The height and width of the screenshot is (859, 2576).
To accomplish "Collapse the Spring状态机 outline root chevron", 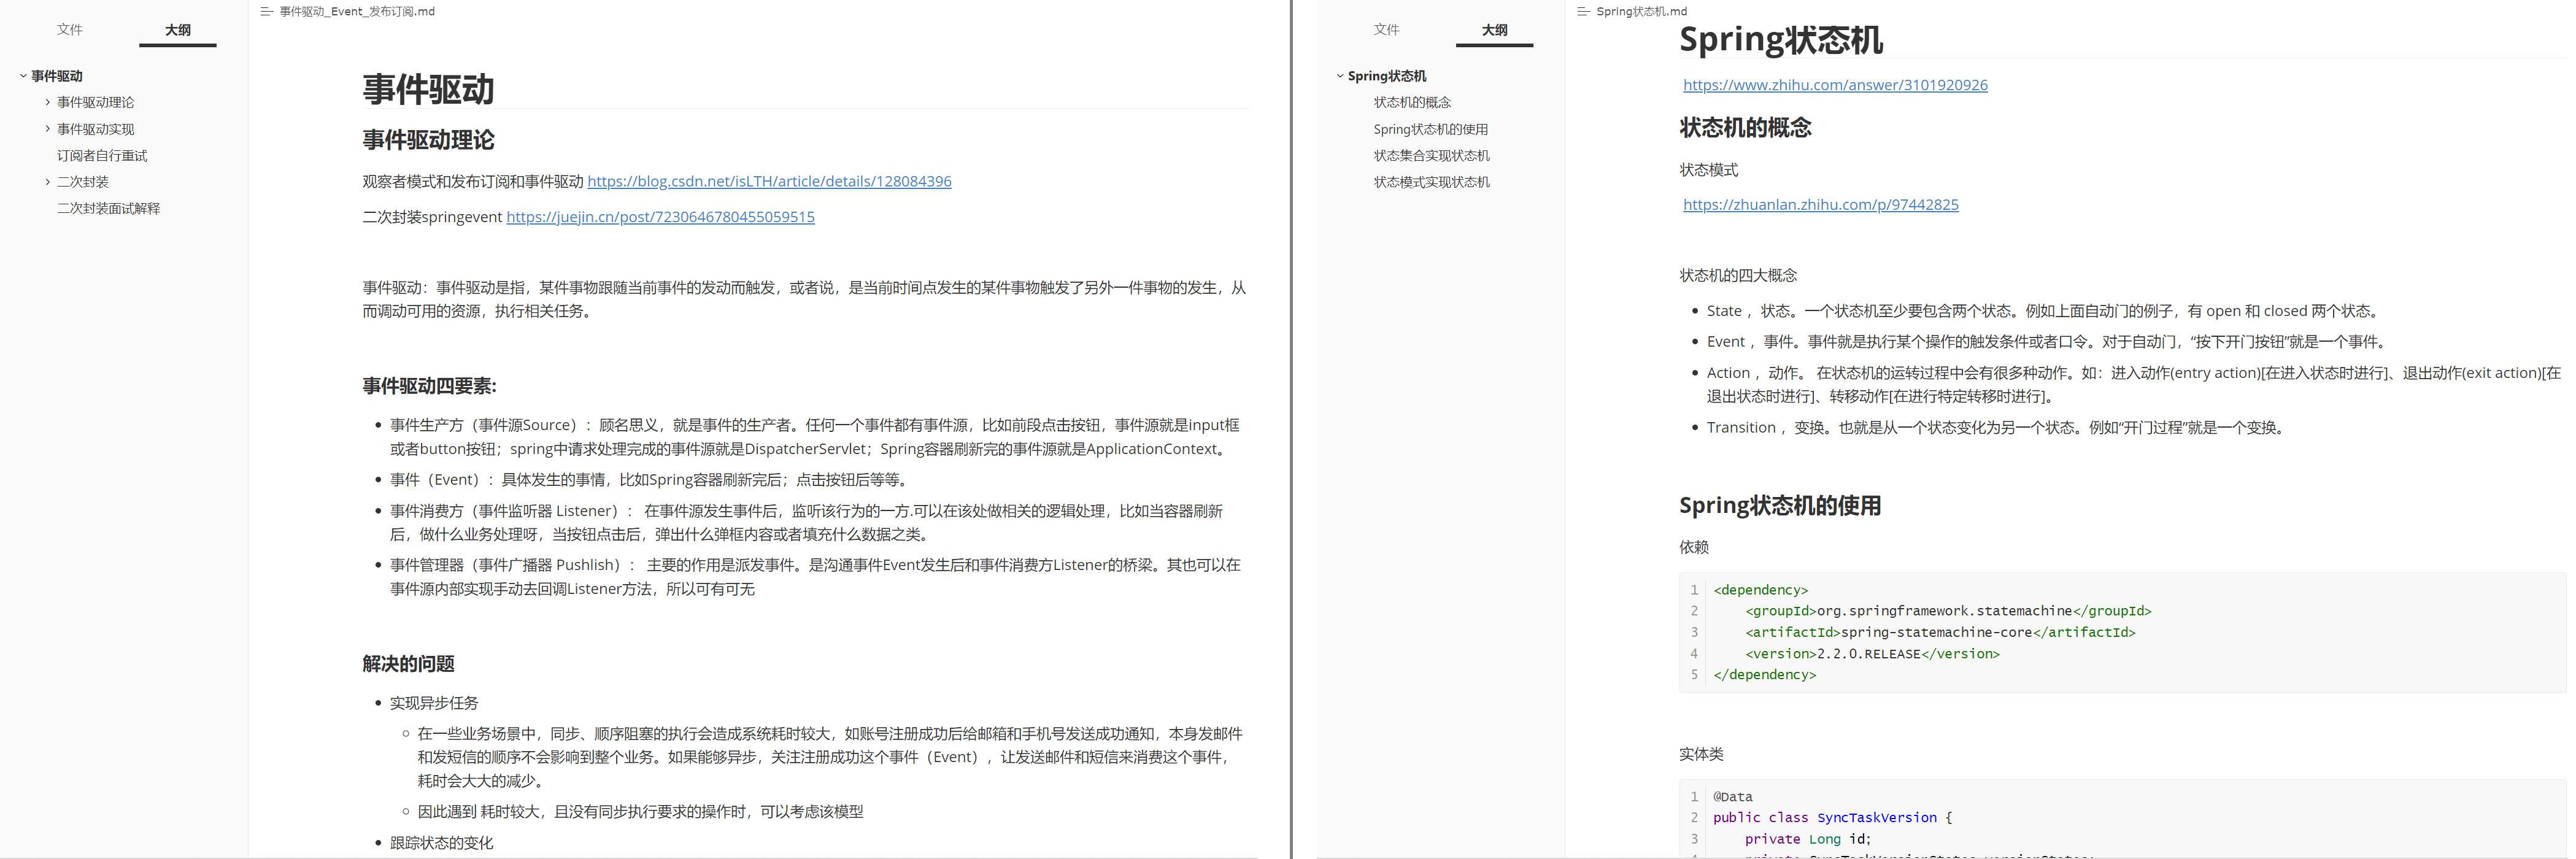I will click(x=1340, y=76).
